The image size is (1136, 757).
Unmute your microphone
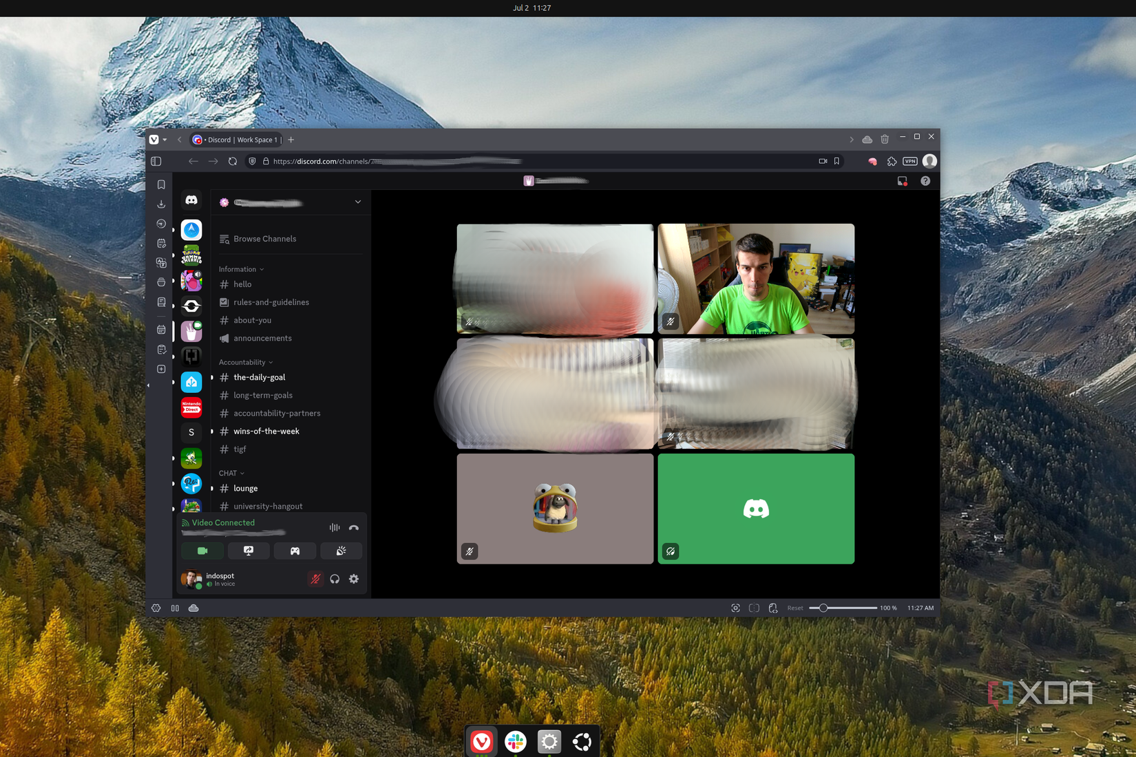click(x=315, y=579)
